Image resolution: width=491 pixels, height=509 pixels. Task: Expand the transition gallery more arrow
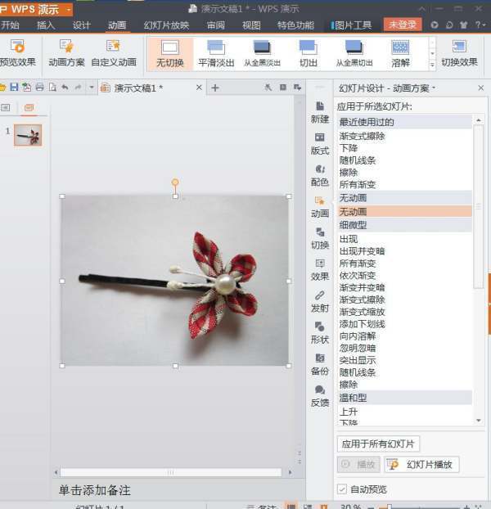(432, 65)
